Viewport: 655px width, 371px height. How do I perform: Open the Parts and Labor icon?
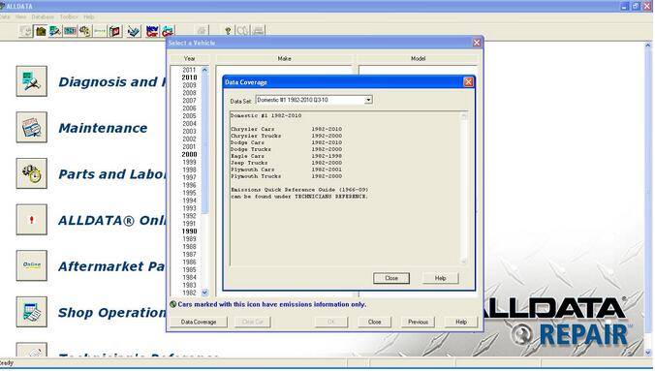point(32,173)
